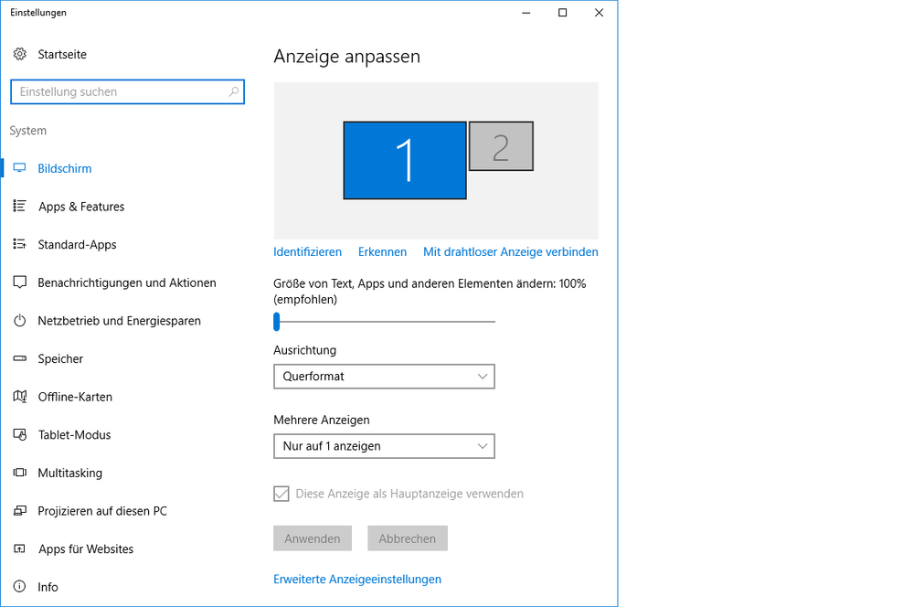This screenshot has height=607, width=913.
Task: Click the Benachrichtigungen und Aktionen speech icon
Action: (20, 283)
